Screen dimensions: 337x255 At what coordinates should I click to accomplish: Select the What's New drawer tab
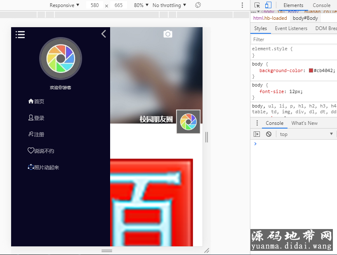coord(304,123)
